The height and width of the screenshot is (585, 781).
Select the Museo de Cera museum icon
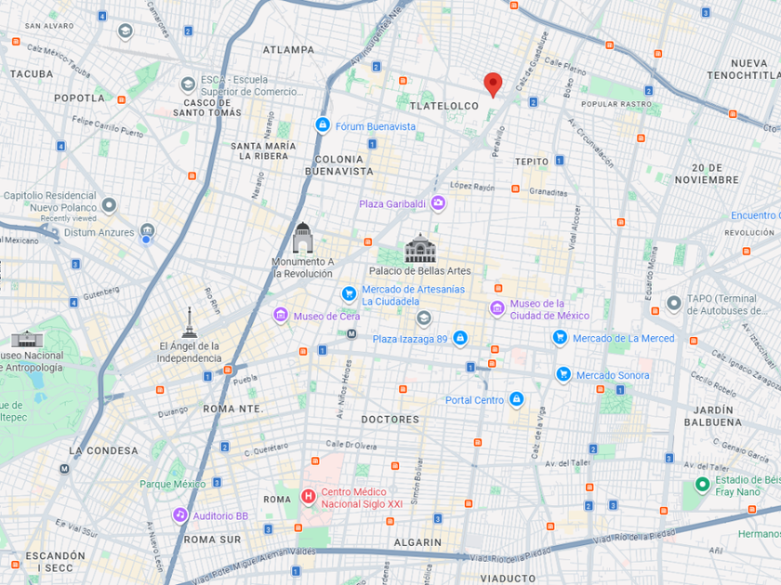pos(281,315)
